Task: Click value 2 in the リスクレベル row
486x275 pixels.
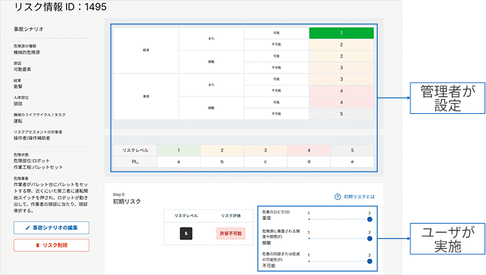Action: pos(222,150)
